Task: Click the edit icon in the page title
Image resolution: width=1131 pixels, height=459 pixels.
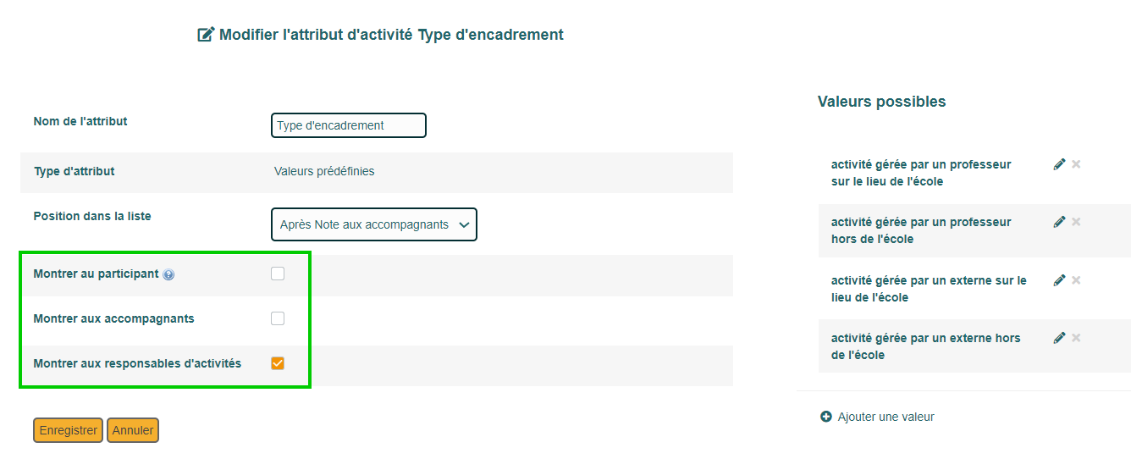Action: [206, 35]
